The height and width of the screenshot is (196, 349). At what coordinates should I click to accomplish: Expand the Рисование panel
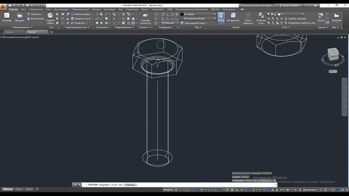point(103,27)
